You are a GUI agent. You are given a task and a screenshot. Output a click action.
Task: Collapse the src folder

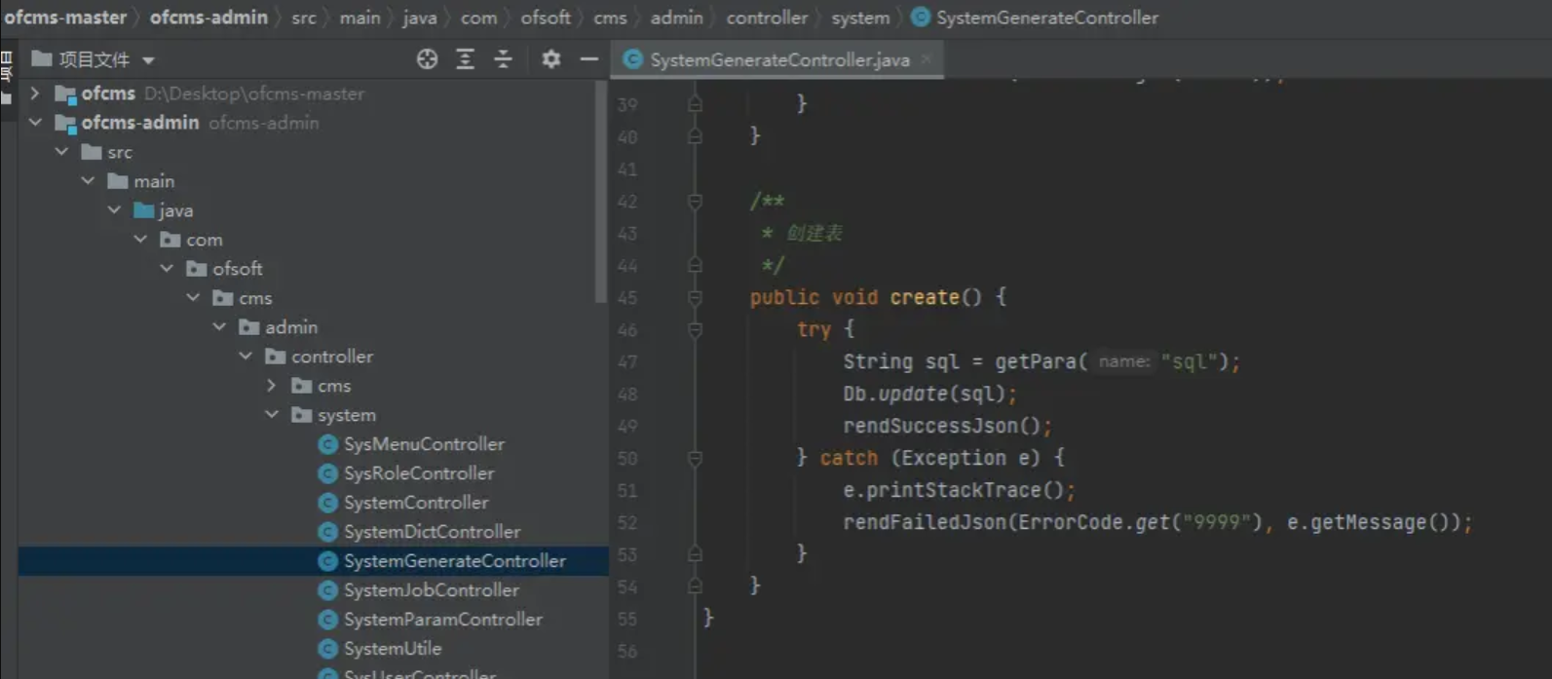click(61, 152)
